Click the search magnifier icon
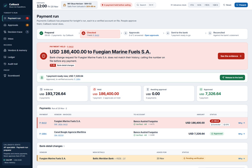 [138, 5]
